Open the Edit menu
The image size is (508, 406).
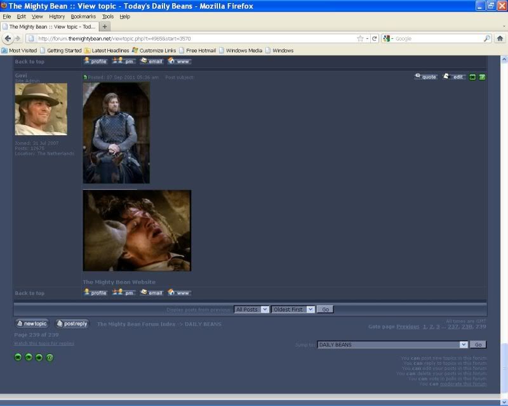[x=22, y=16]
